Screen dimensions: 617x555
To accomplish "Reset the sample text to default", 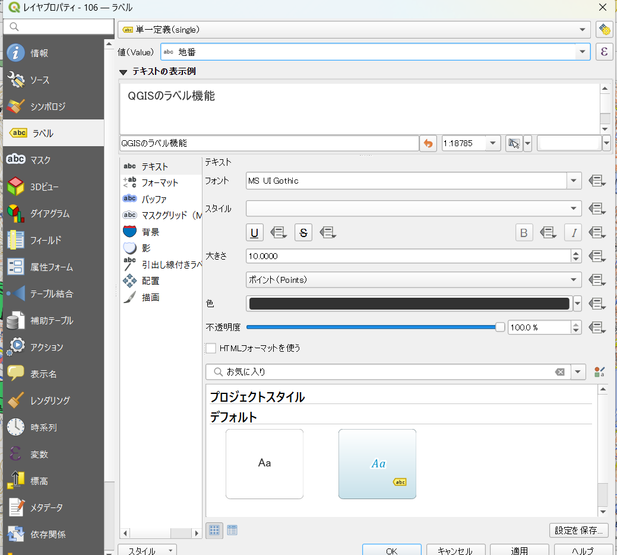I will pos(428,143).
